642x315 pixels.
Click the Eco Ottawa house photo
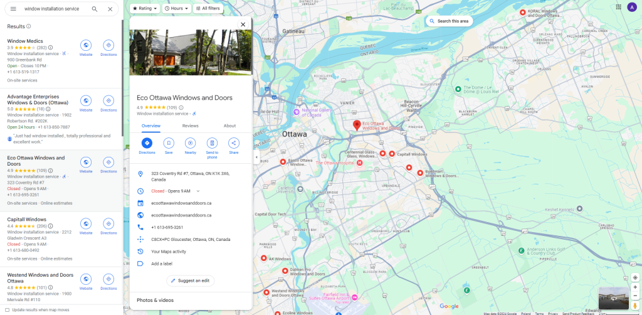tap(191, 52)
